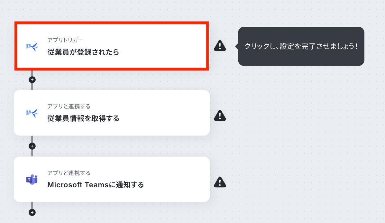This screenshot has height=223, width=385.
Task: Click the bird app icon in 従業員情報を取得する card
Action: [32, 113]
